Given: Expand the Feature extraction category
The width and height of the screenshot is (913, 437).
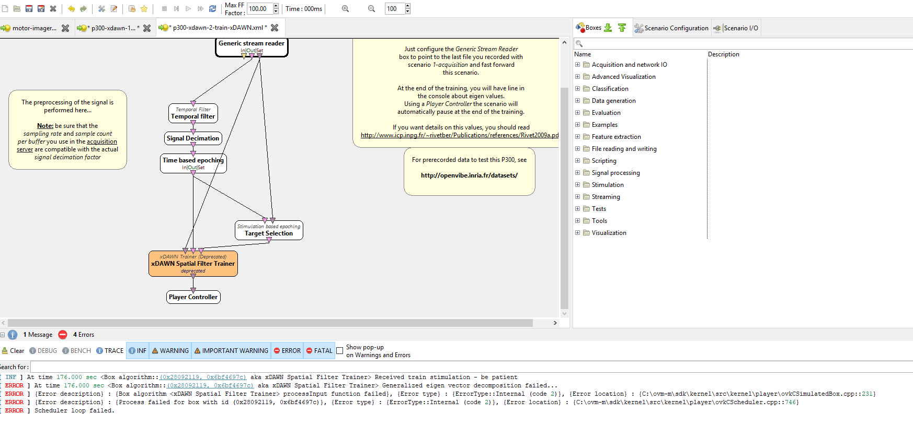Looking at the screenshot, I should [x=577, y=137].
